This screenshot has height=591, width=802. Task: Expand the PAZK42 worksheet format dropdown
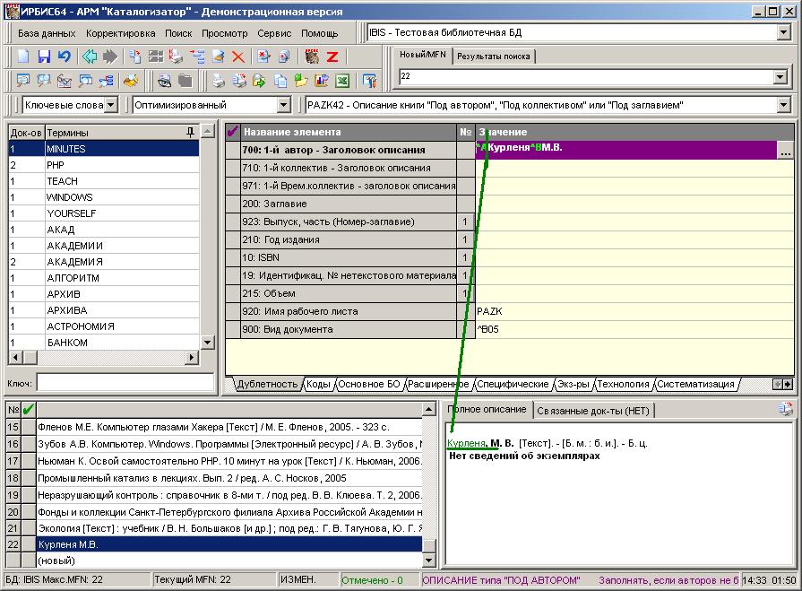click(783, 105)
